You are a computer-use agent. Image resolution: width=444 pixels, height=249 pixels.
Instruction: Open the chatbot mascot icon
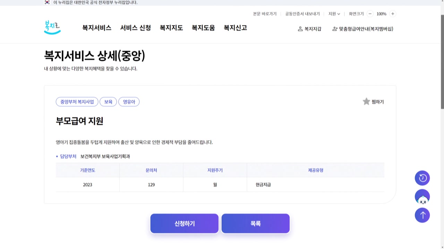click(x=422, y=197)
